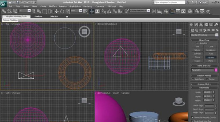Open the selection filter All dropdown
The image size is (220, 122).
pos(29,11)
